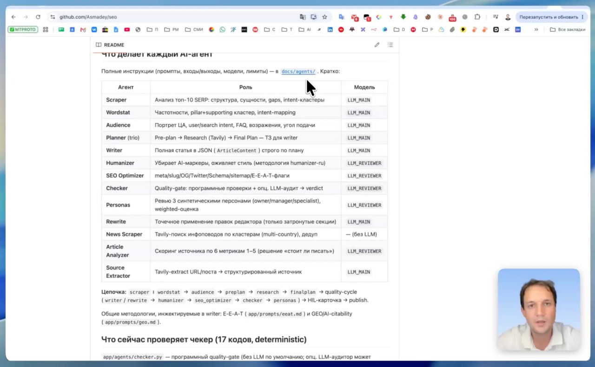This screenshot has width=595, height=367.
Task: Click the presenter webcam thumbnail
Action: point(539,310)
